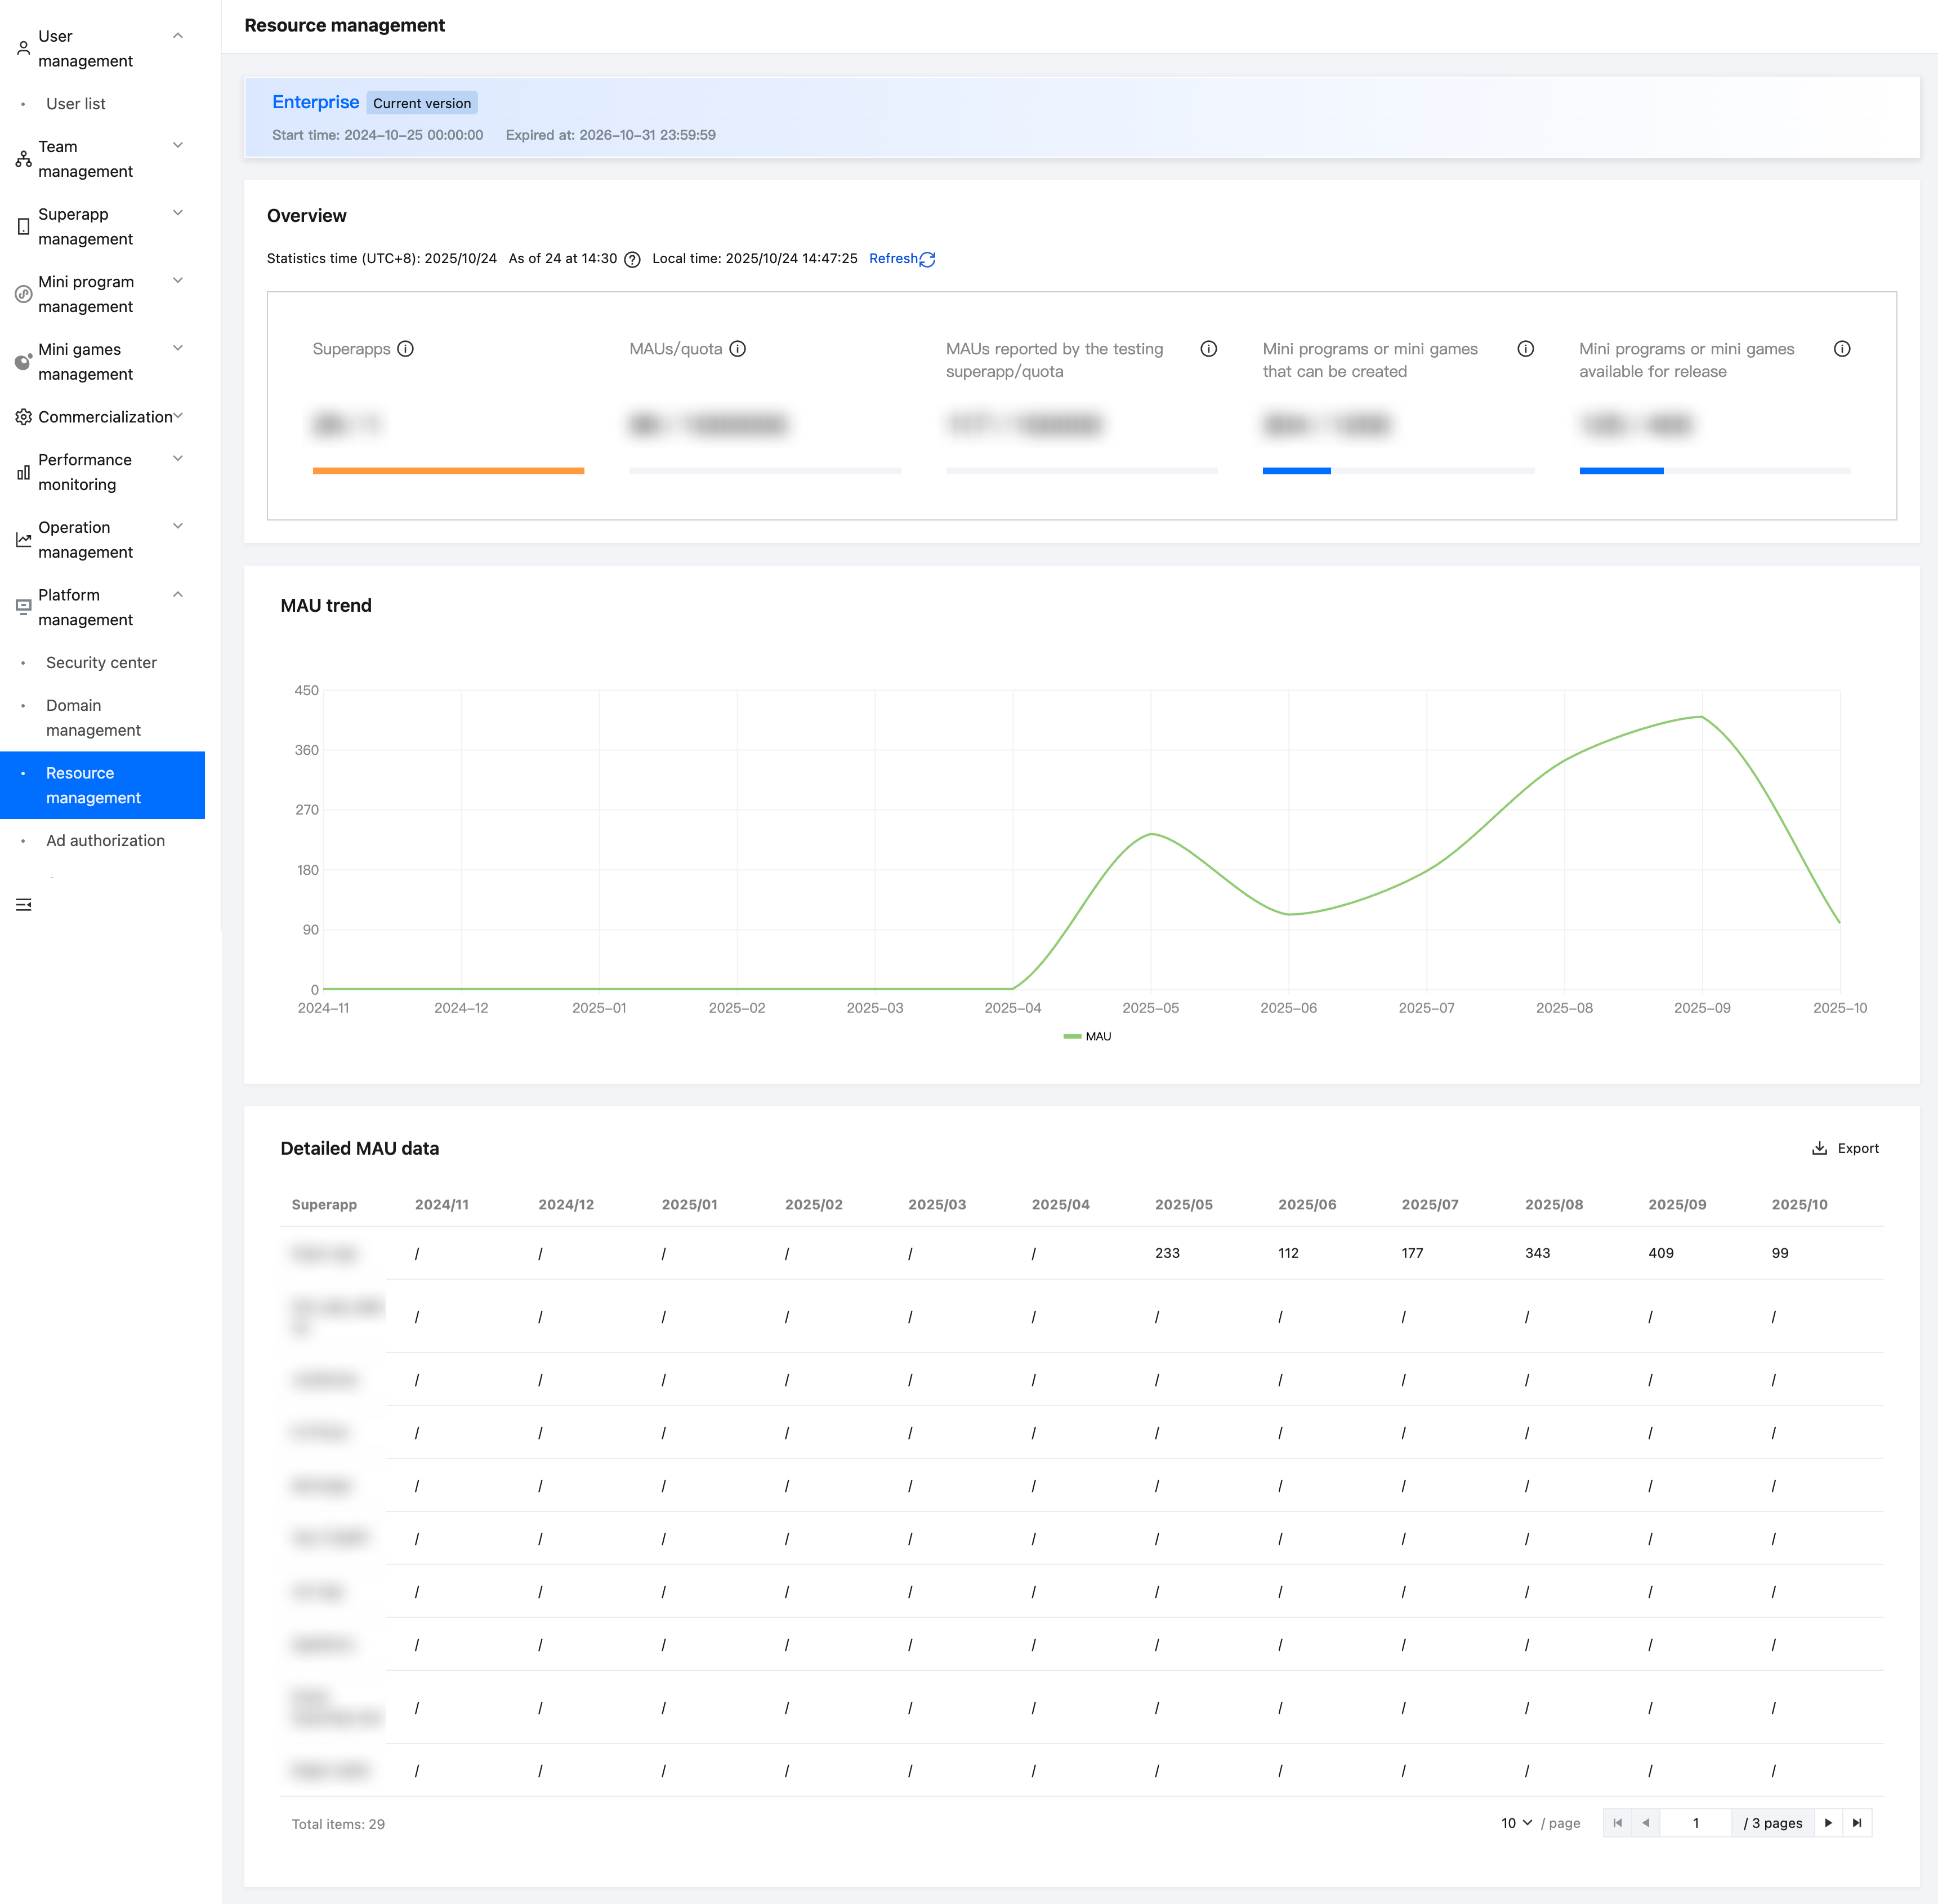The image size is (1938, 1904).
Task: Click the orange Superapps quota progress bar
Action: point(448,471)
